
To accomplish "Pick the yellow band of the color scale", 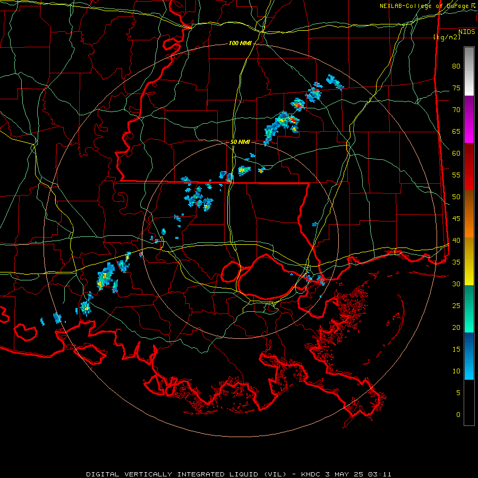I will pos(469,261).
